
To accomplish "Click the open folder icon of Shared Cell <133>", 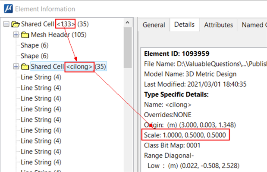I will [16, 24].
